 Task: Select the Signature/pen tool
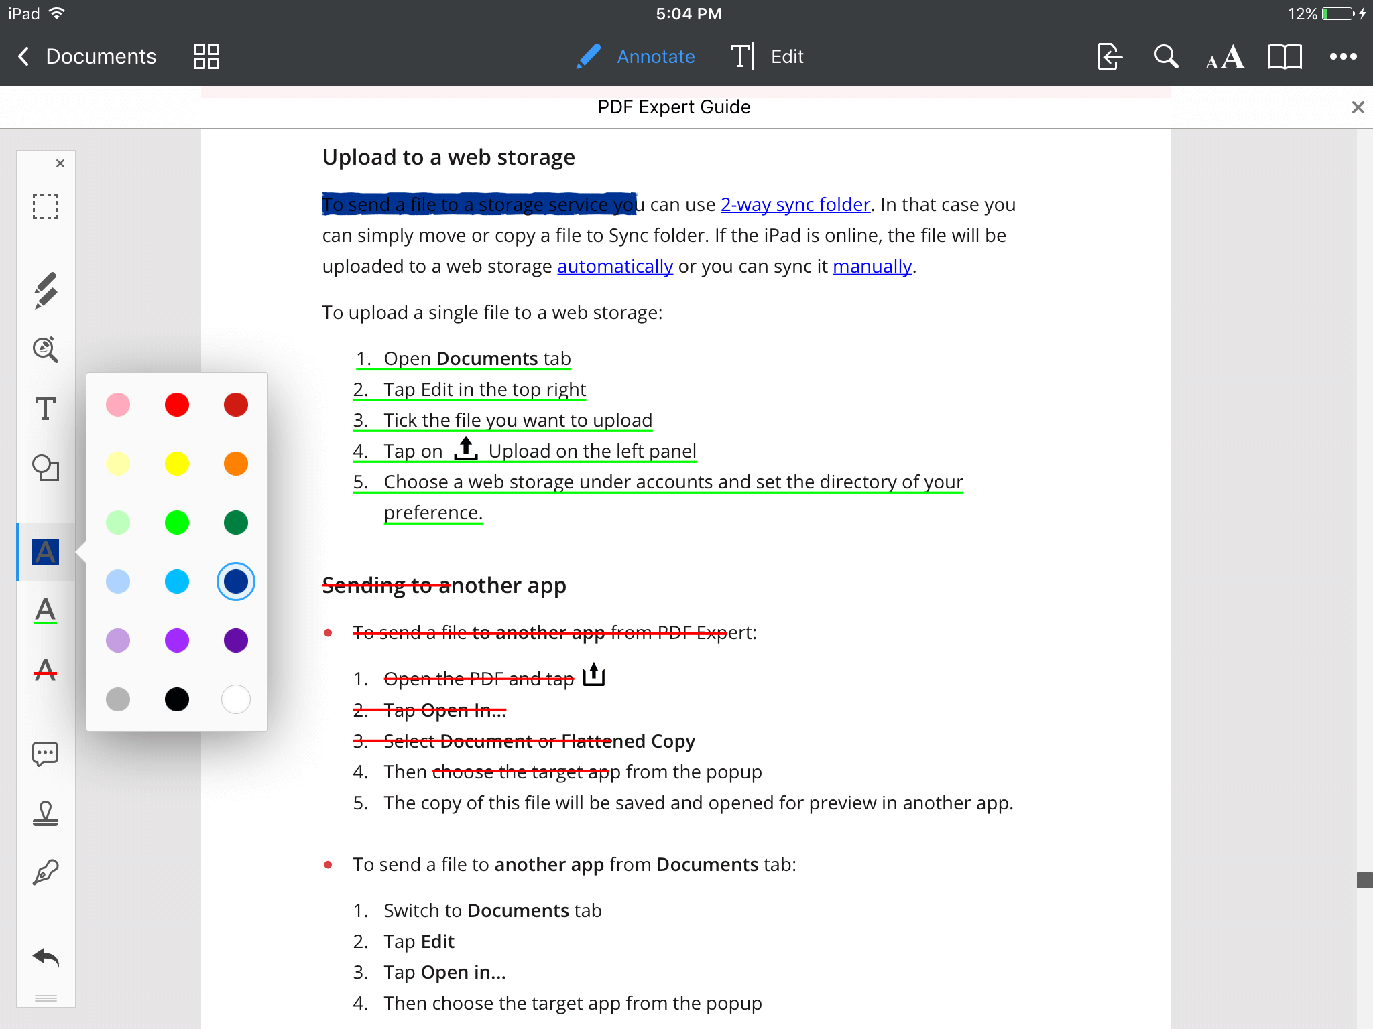click(x=44, y=870)
